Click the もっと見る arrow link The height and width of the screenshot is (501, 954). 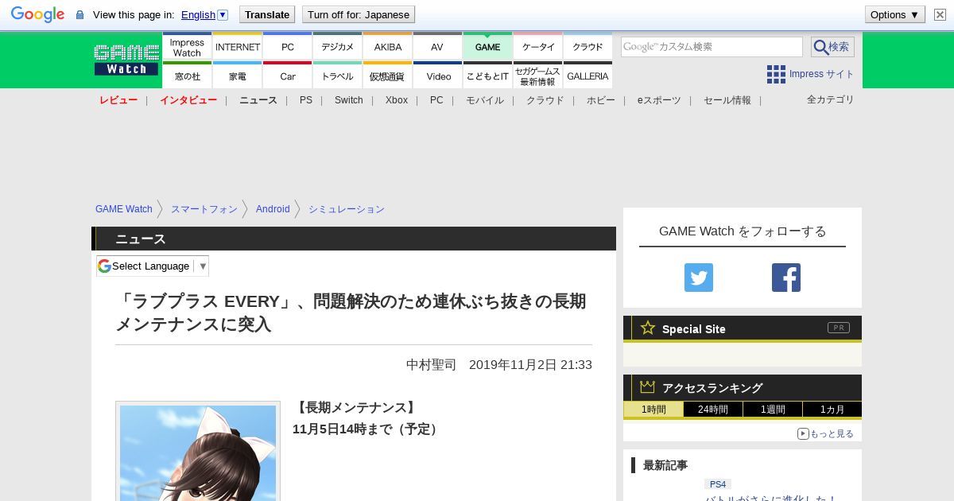[x=825, y=433]
